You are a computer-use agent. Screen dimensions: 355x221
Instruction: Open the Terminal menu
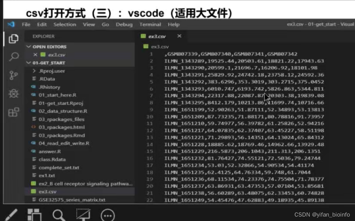point(150,25)
